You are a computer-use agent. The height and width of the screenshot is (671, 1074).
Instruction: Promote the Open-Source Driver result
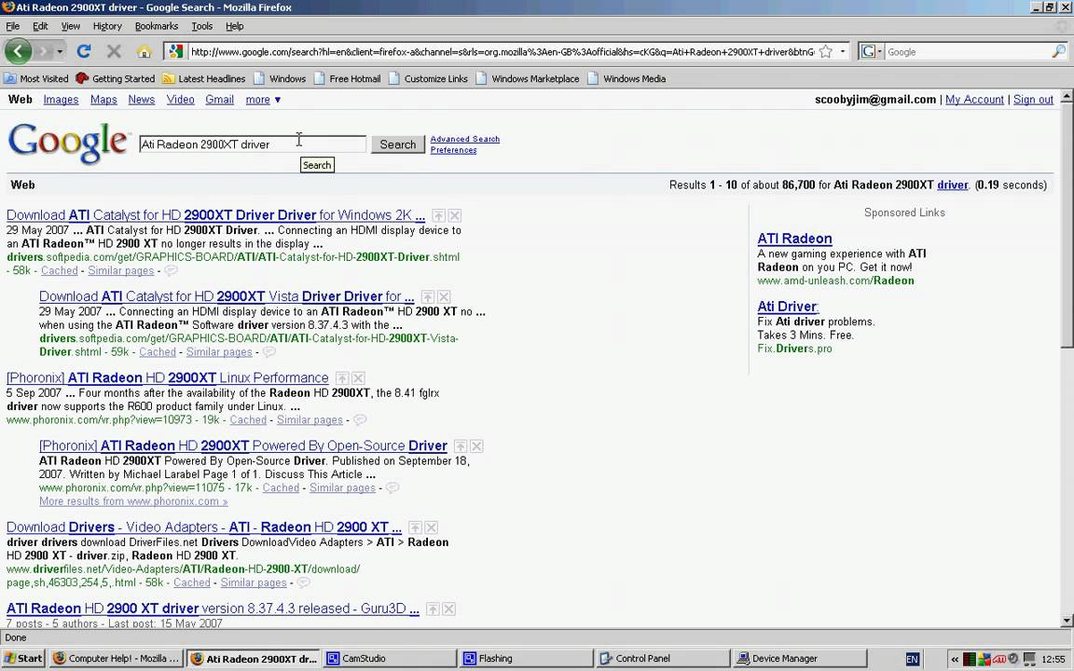[x=461, y=446]
